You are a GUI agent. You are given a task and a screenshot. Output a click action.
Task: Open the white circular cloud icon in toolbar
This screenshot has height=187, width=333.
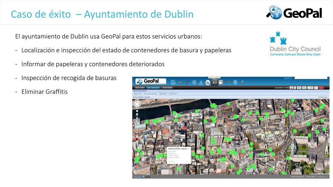(208, 82)
